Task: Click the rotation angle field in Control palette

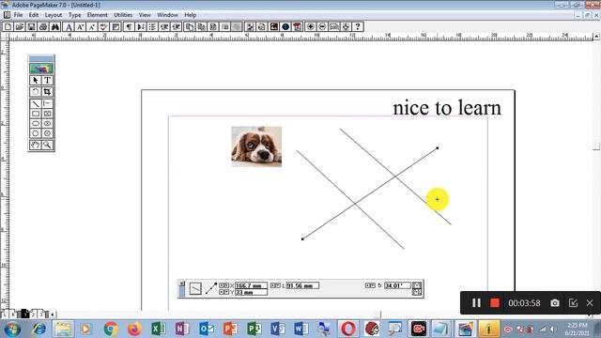Action: tap(397, 285)
